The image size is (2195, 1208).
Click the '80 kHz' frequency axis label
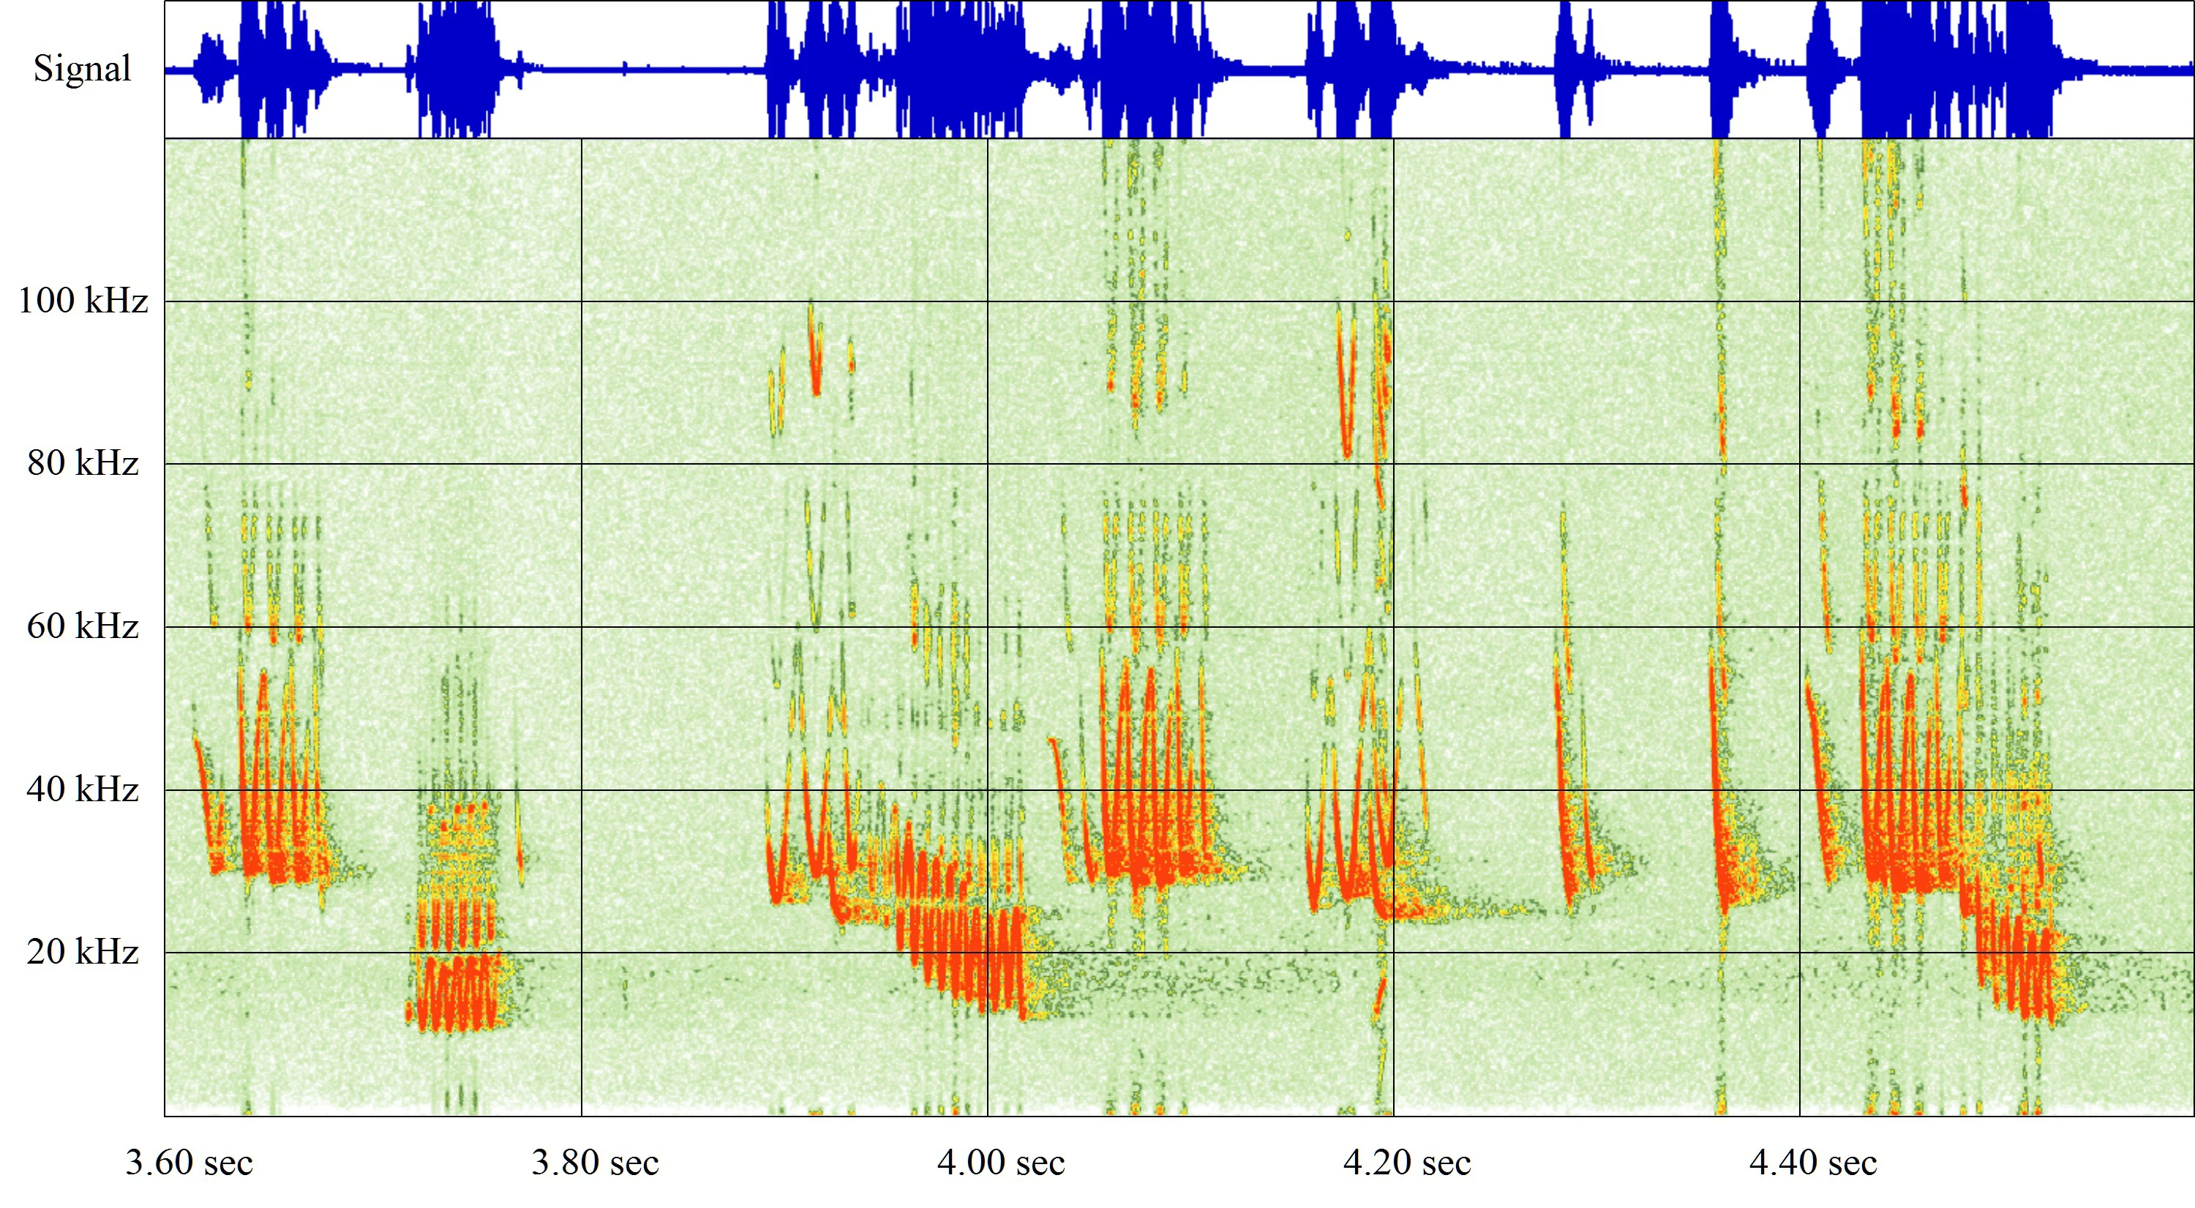(83, 462)
